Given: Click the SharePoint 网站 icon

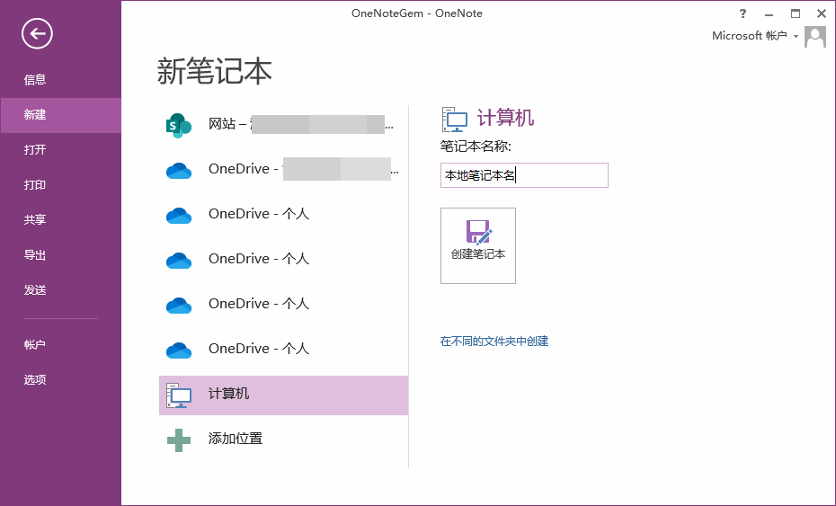Looking at the screenshot, I should point(179,126).
